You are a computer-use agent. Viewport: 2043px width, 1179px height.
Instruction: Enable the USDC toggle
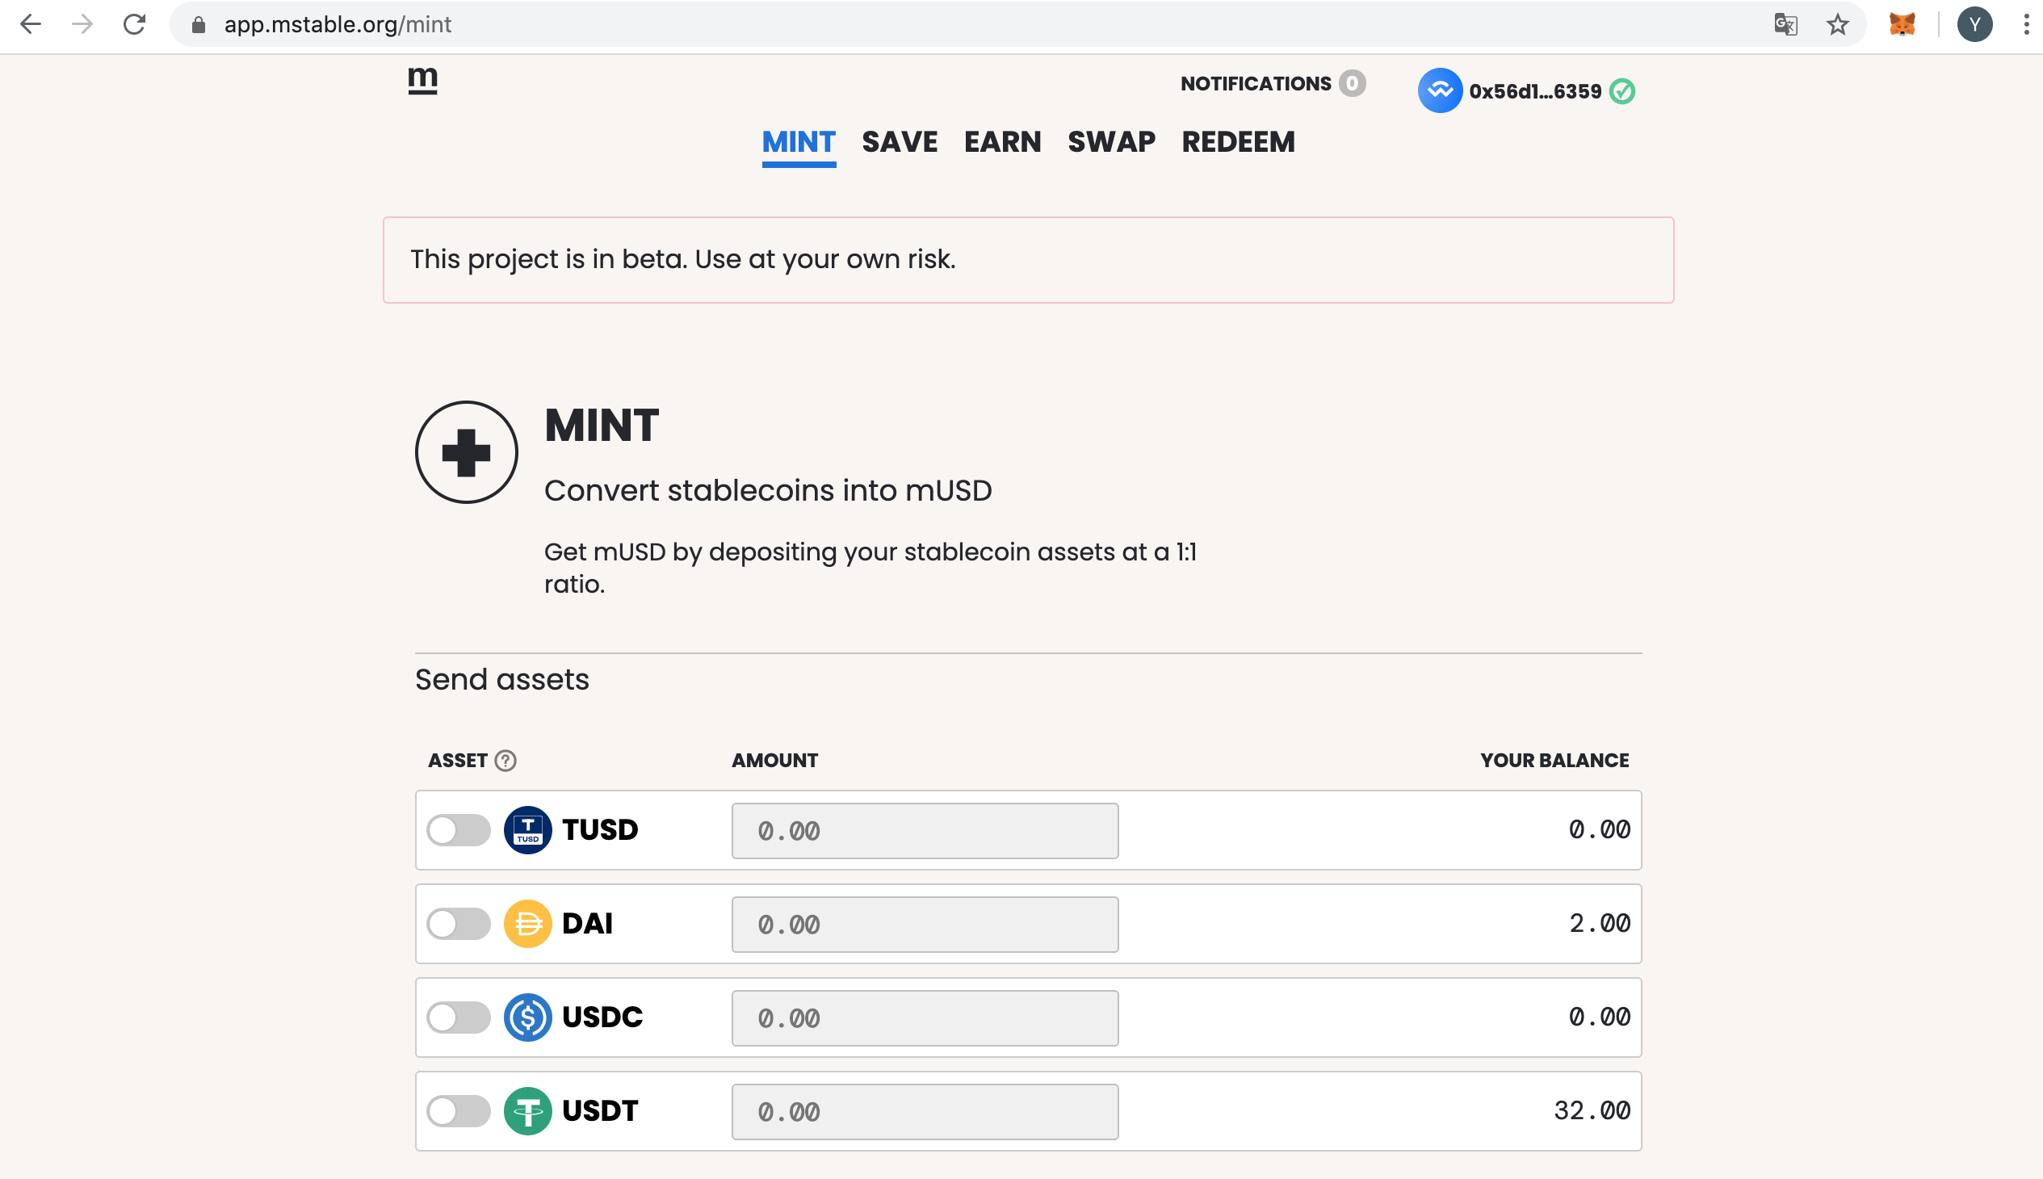tap(459, 1017)
